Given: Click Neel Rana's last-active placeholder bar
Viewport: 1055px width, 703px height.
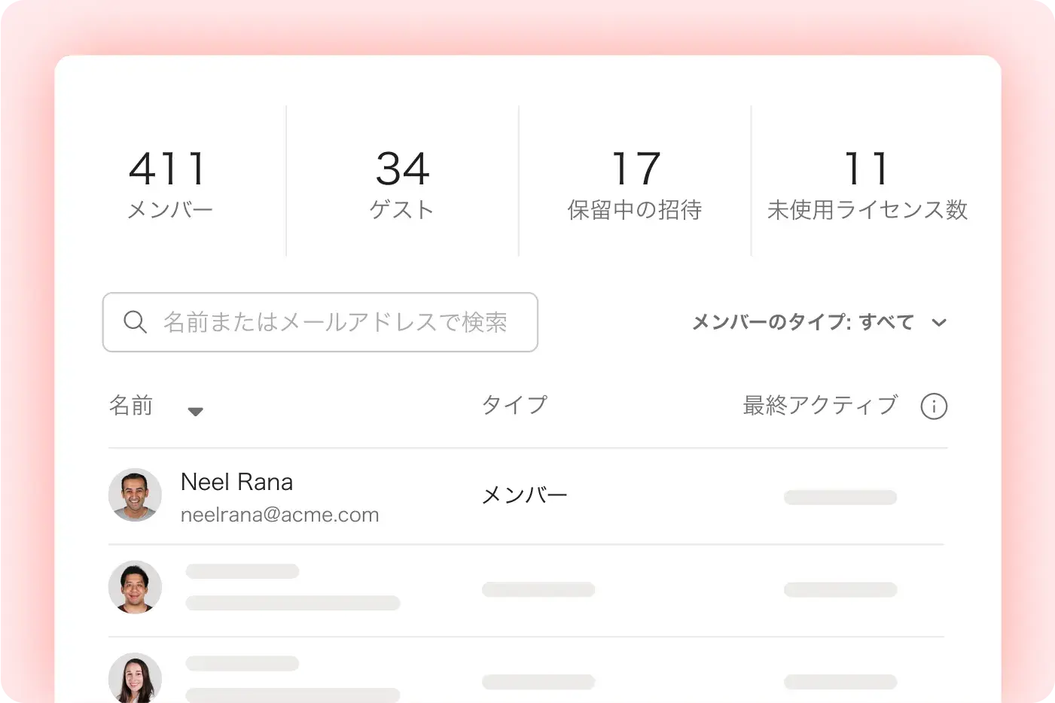Looking at the screenshot, I should point(840,498).
